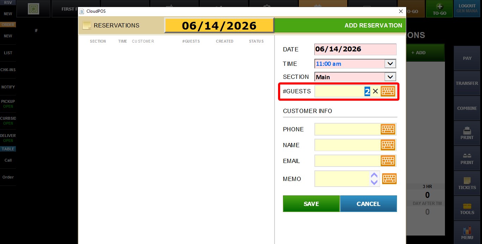Click Call under TABLE in left sidebar
Image resolution: width=482 pixels, height=244 pixels.
click(8, 160)
